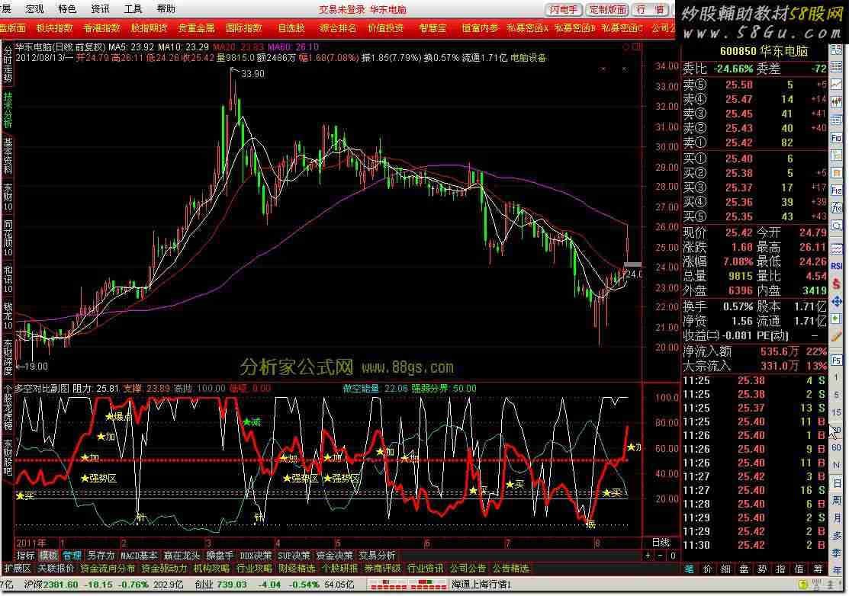This screenshot has height=596, width=849.
Task: Open the 宏观 menu
Action: 34,8
